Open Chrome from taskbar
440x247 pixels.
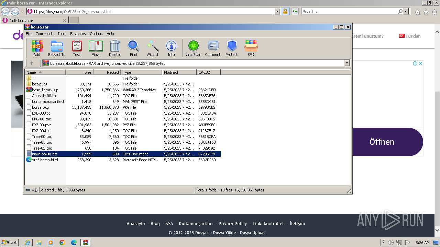tap(62, 243)
